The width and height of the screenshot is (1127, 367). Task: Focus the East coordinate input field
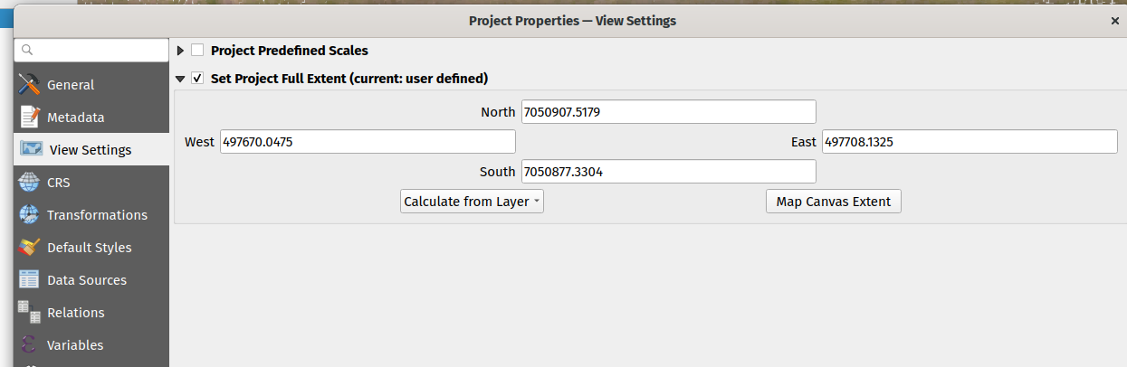(x=969, y=142)
